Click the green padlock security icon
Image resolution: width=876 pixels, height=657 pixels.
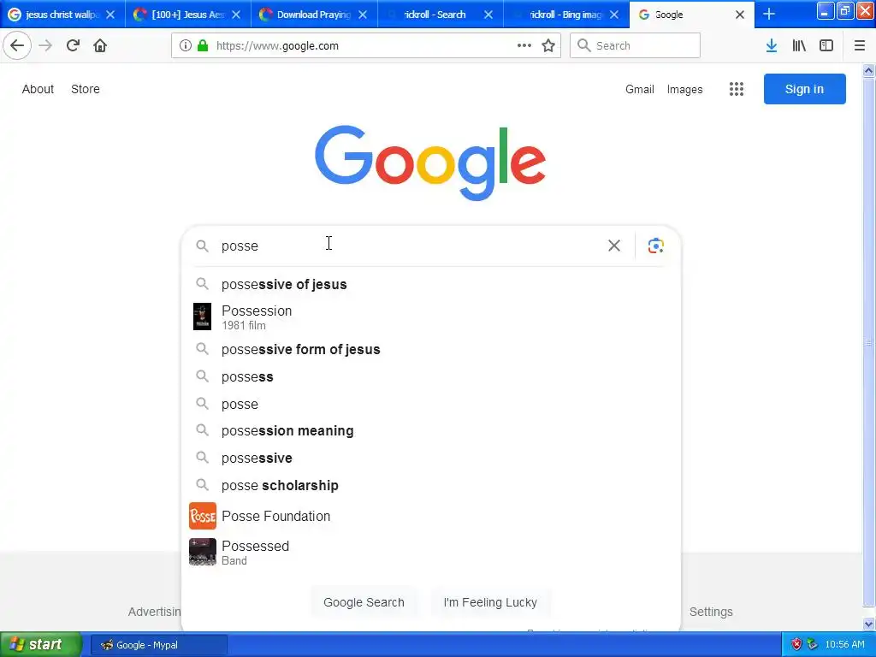203,46
